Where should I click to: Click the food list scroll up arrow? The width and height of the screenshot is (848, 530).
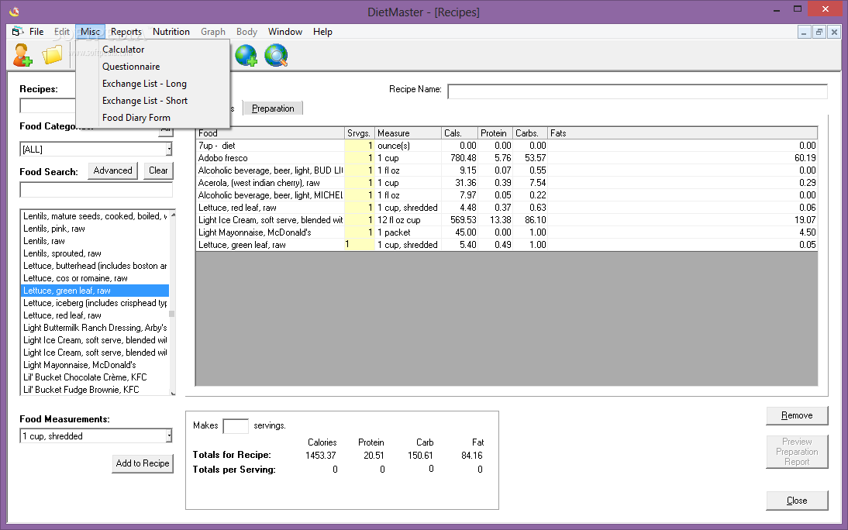[173, 215]
